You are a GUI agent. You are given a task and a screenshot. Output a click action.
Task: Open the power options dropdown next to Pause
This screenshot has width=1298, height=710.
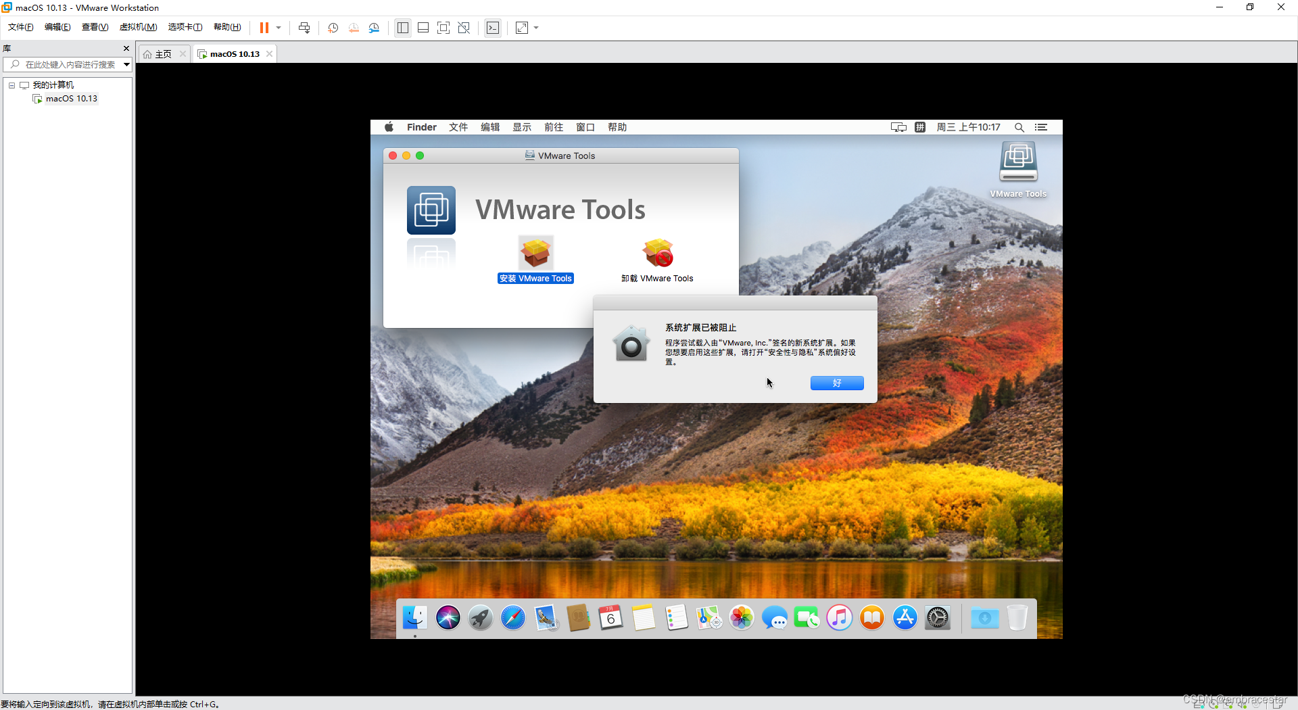(279, 28)
